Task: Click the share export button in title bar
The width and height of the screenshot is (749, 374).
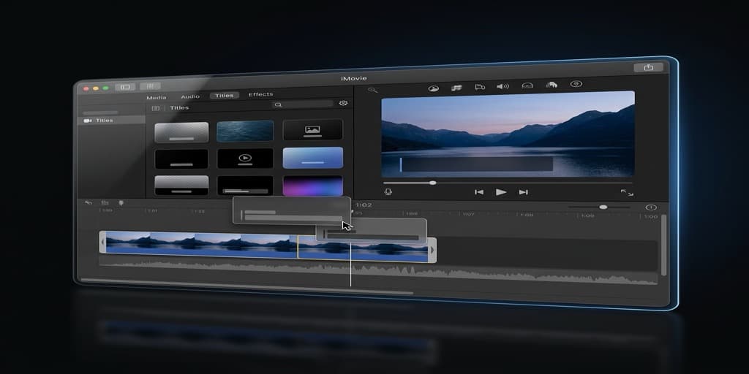Action: (648, 67)
